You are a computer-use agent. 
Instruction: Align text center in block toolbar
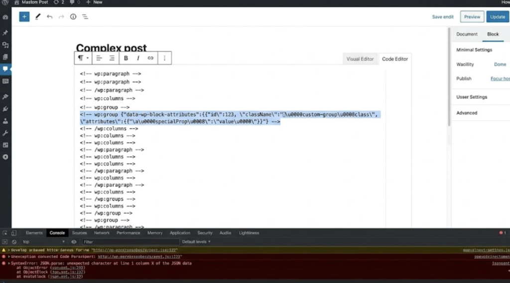click(112, 58)
